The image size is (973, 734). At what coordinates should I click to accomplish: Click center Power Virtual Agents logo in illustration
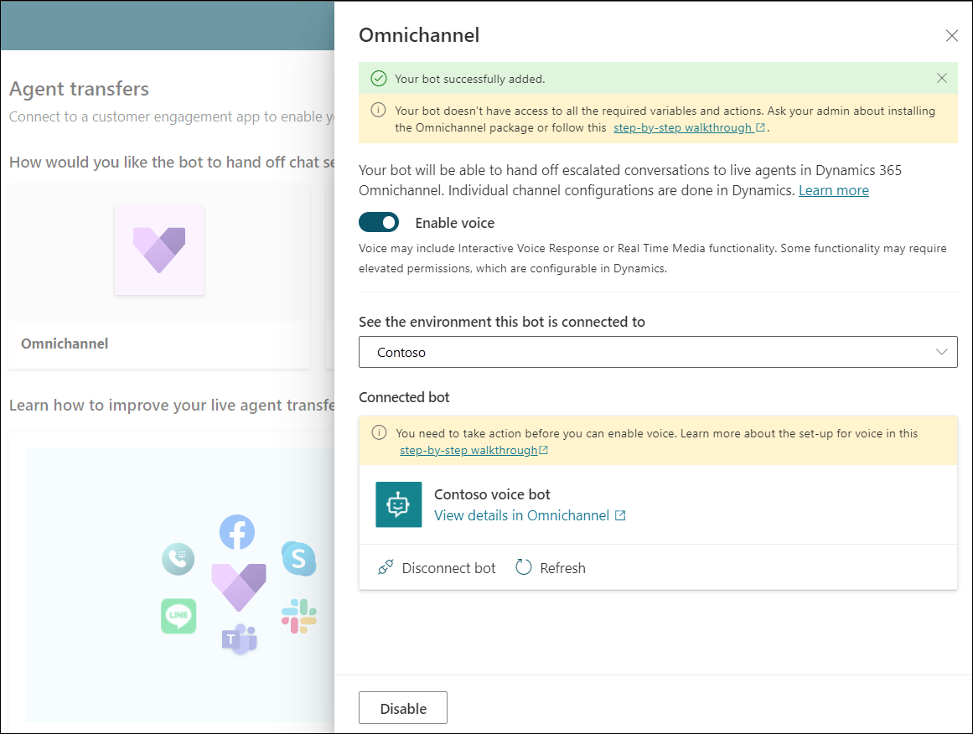239,587
